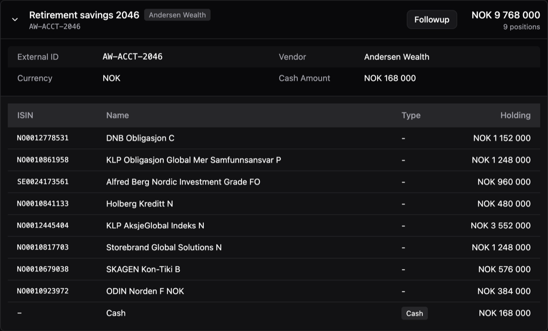This screenshot has height=331, width=548.
Task: Click the Vendor value Andersen Wealth
Action: point(397,57)
